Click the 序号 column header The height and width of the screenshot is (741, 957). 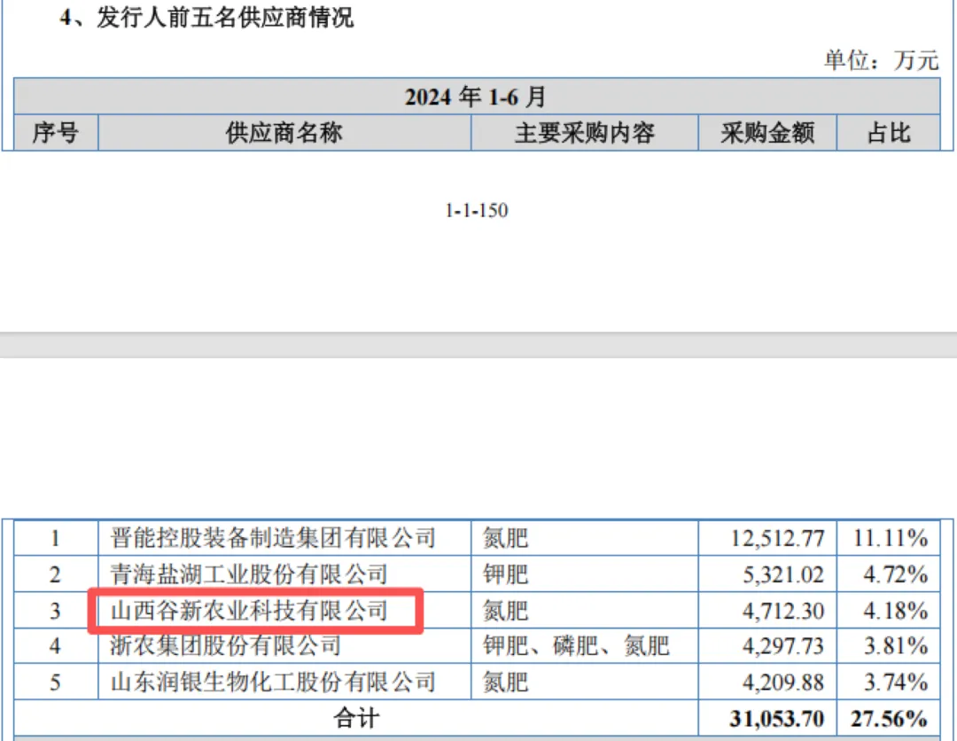pos(55,133)
